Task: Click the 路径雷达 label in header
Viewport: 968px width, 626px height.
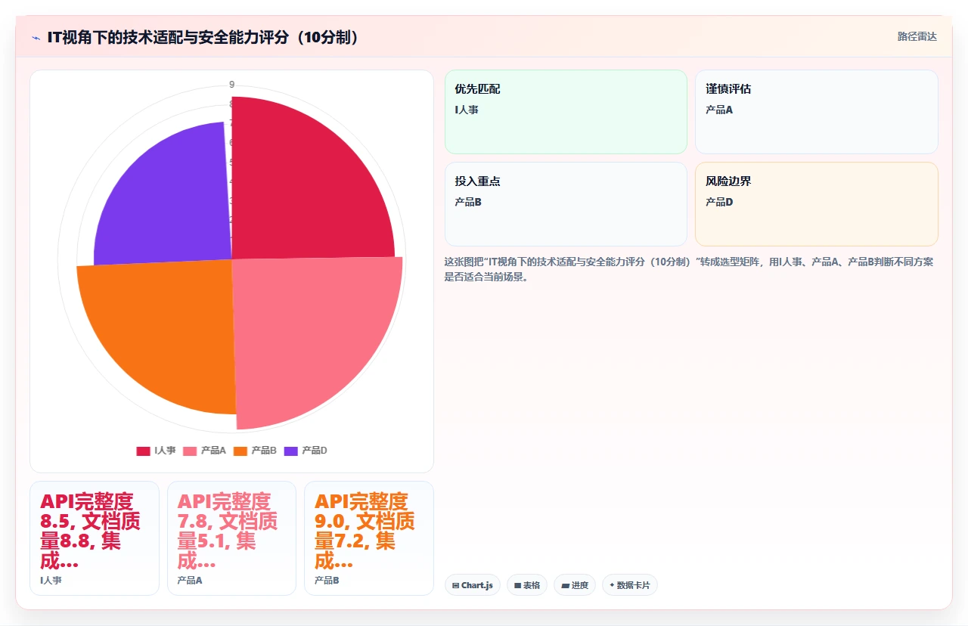Action: 917,36
